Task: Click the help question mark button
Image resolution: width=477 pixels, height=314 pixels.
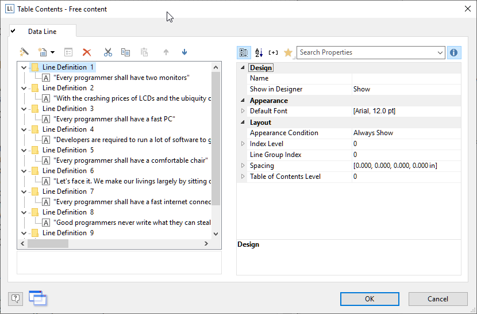Action: point(16,298)
